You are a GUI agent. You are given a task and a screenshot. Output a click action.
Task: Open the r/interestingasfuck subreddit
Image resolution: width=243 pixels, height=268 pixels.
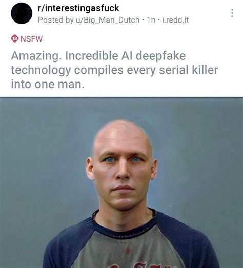[x=78, y=8]
